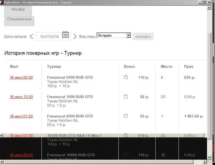Maximize the Pokerdom window

pos(204,2)
